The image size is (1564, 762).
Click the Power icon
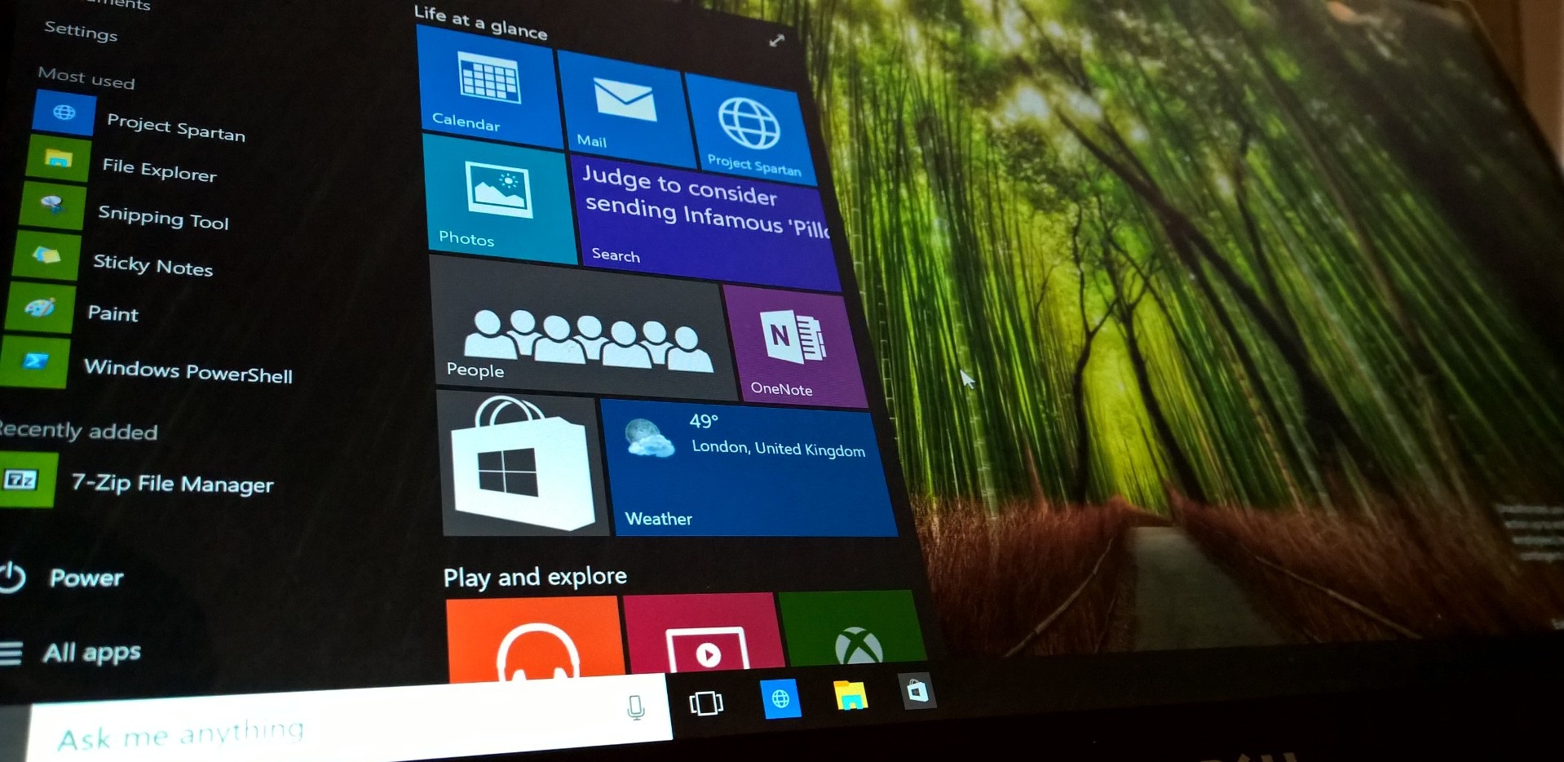11,577
